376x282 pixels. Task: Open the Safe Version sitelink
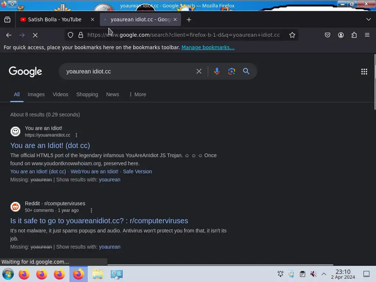coord(137,172)
